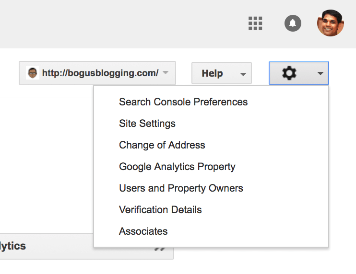Select Associates menu entry
This screenshot has width=356, height=274.
143,231
